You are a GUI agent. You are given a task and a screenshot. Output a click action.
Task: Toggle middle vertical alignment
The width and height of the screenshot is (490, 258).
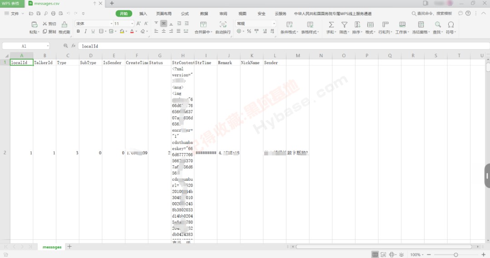point(164,24)
